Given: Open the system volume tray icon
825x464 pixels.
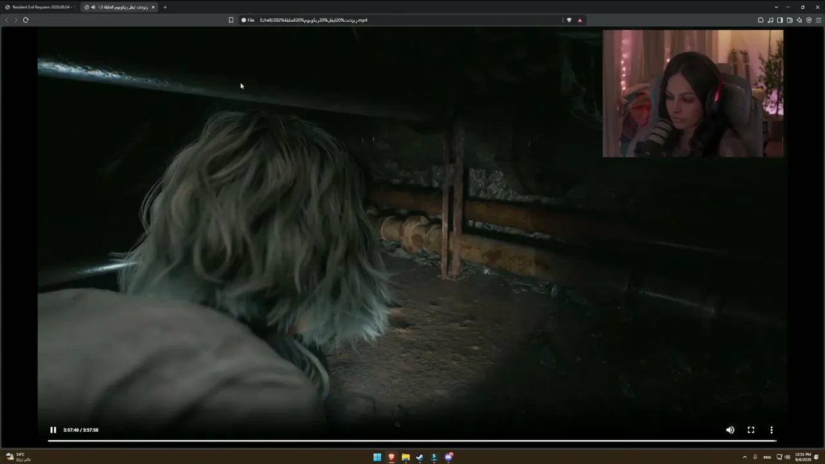Looking at the screenshot, I should click(788, 457).
